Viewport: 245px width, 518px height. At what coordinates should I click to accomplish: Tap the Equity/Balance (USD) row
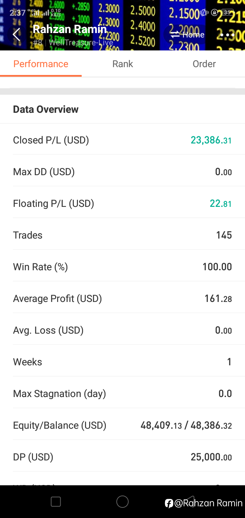point(122,425)
